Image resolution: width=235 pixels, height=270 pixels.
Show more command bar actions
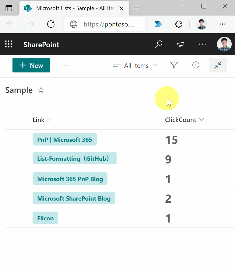(65, 65)
